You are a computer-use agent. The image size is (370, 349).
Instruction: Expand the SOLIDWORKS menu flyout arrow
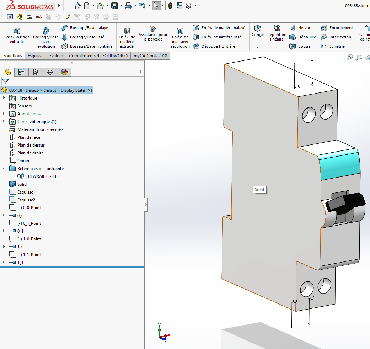click(59, 5)
